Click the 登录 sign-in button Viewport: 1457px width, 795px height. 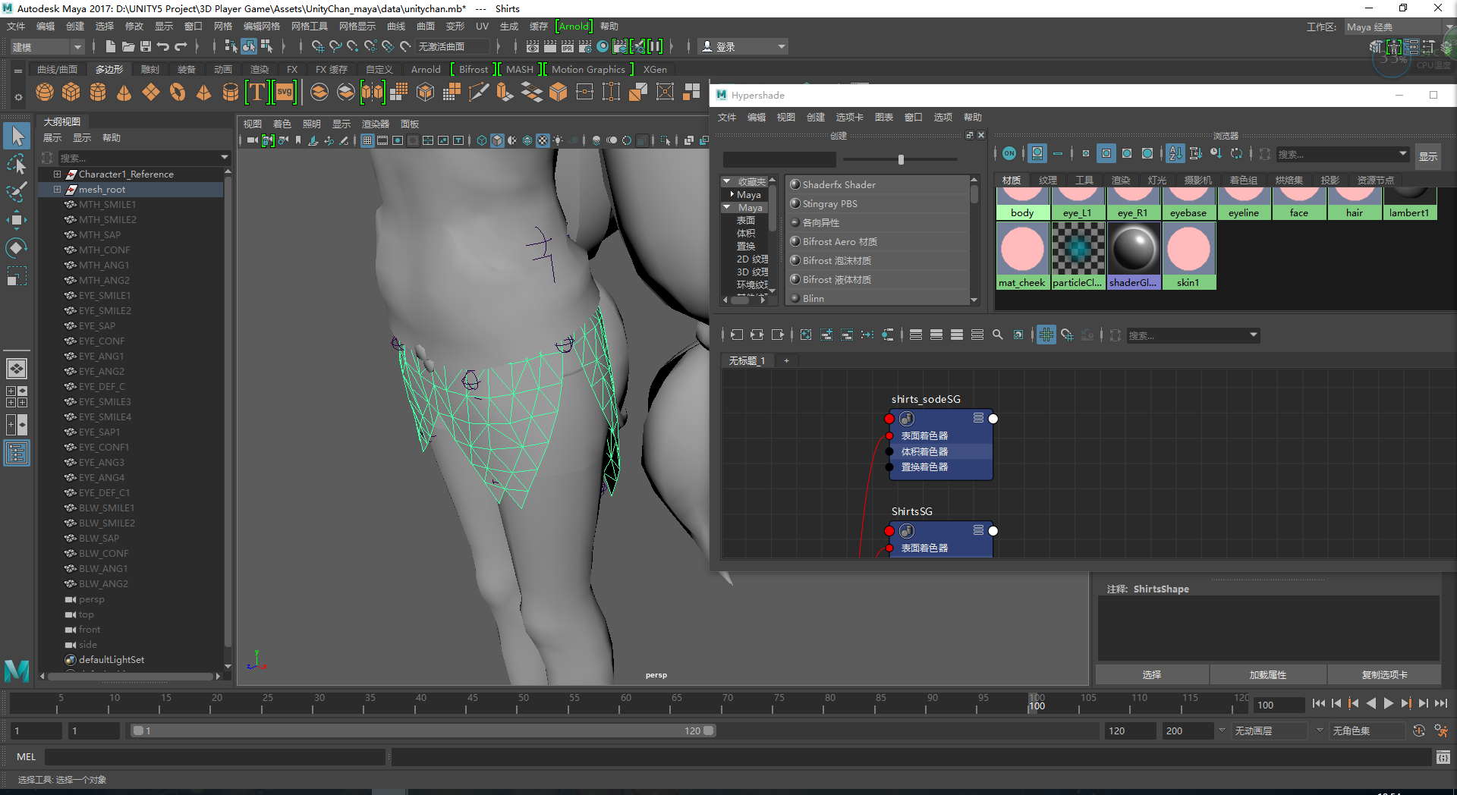743,47
